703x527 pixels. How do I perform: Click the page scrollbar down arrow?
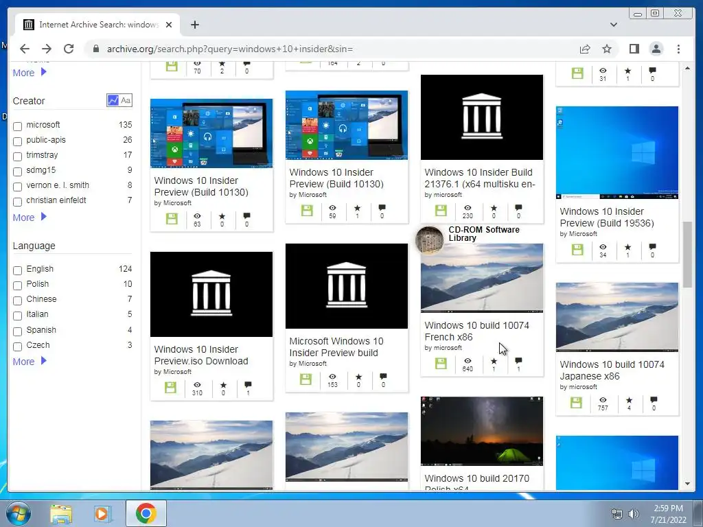tap(687, 484)
